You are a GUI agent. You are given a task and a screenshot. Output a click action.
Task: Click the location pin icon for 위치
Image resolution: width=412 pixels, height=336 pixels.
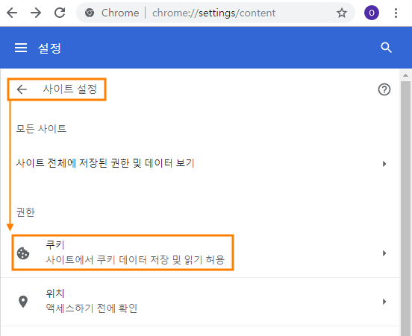[23, 302]
